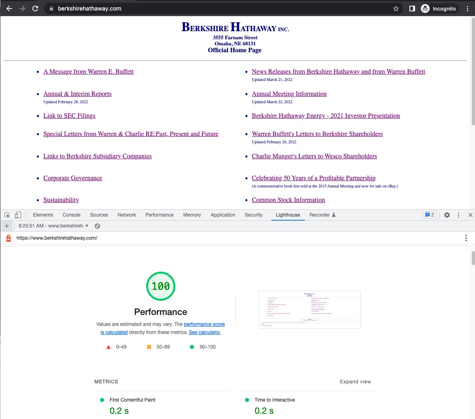Screen dimensions: 475x419
Task: Open Special Letters from Warren & Charlie link
Action: tap(130, 134)
